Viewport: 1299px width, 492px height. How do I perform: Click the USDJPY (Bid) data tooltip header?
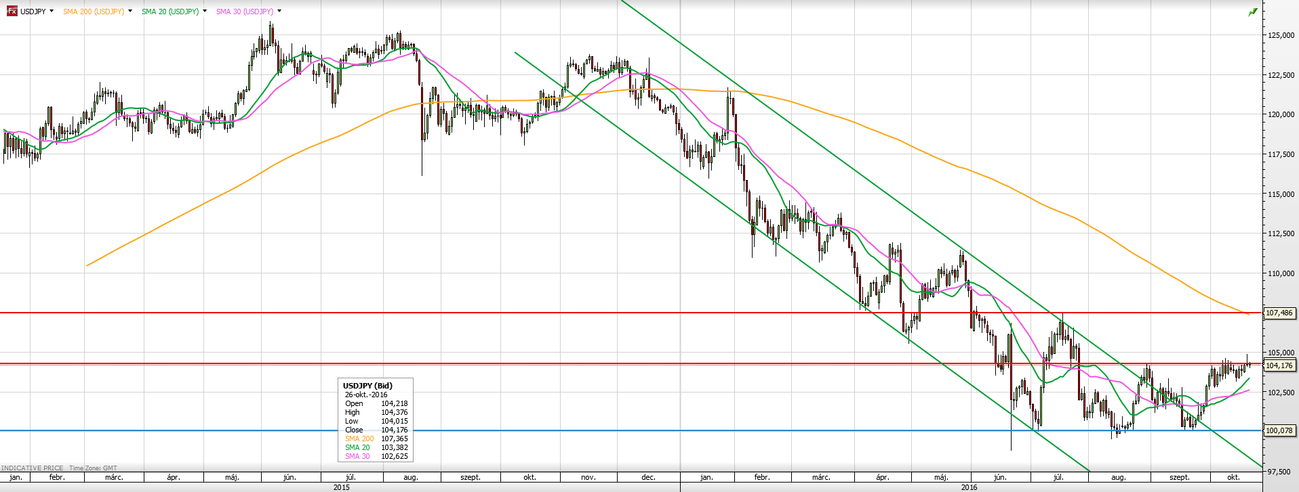pyautogui.click(x=367, y=386)
